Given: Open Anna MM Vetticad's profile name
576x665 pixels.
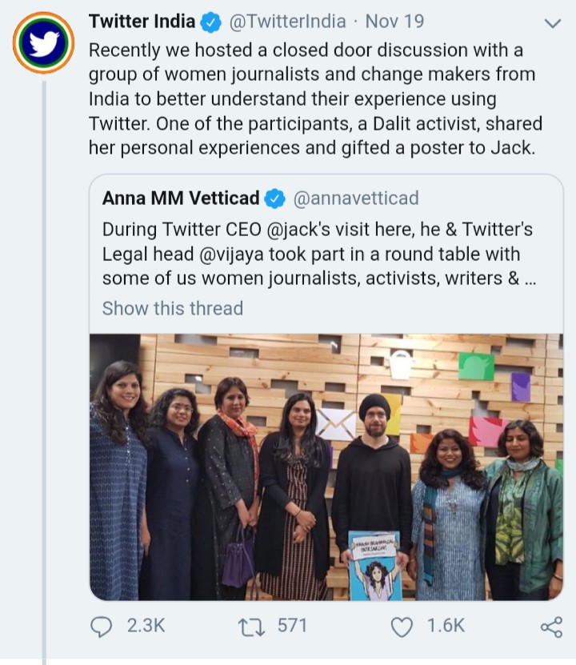Looking at the screenshot, I should click(181, 198).
